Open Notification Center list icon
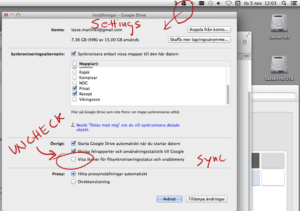This screenshot has width=300, height=211. [294, 3]
